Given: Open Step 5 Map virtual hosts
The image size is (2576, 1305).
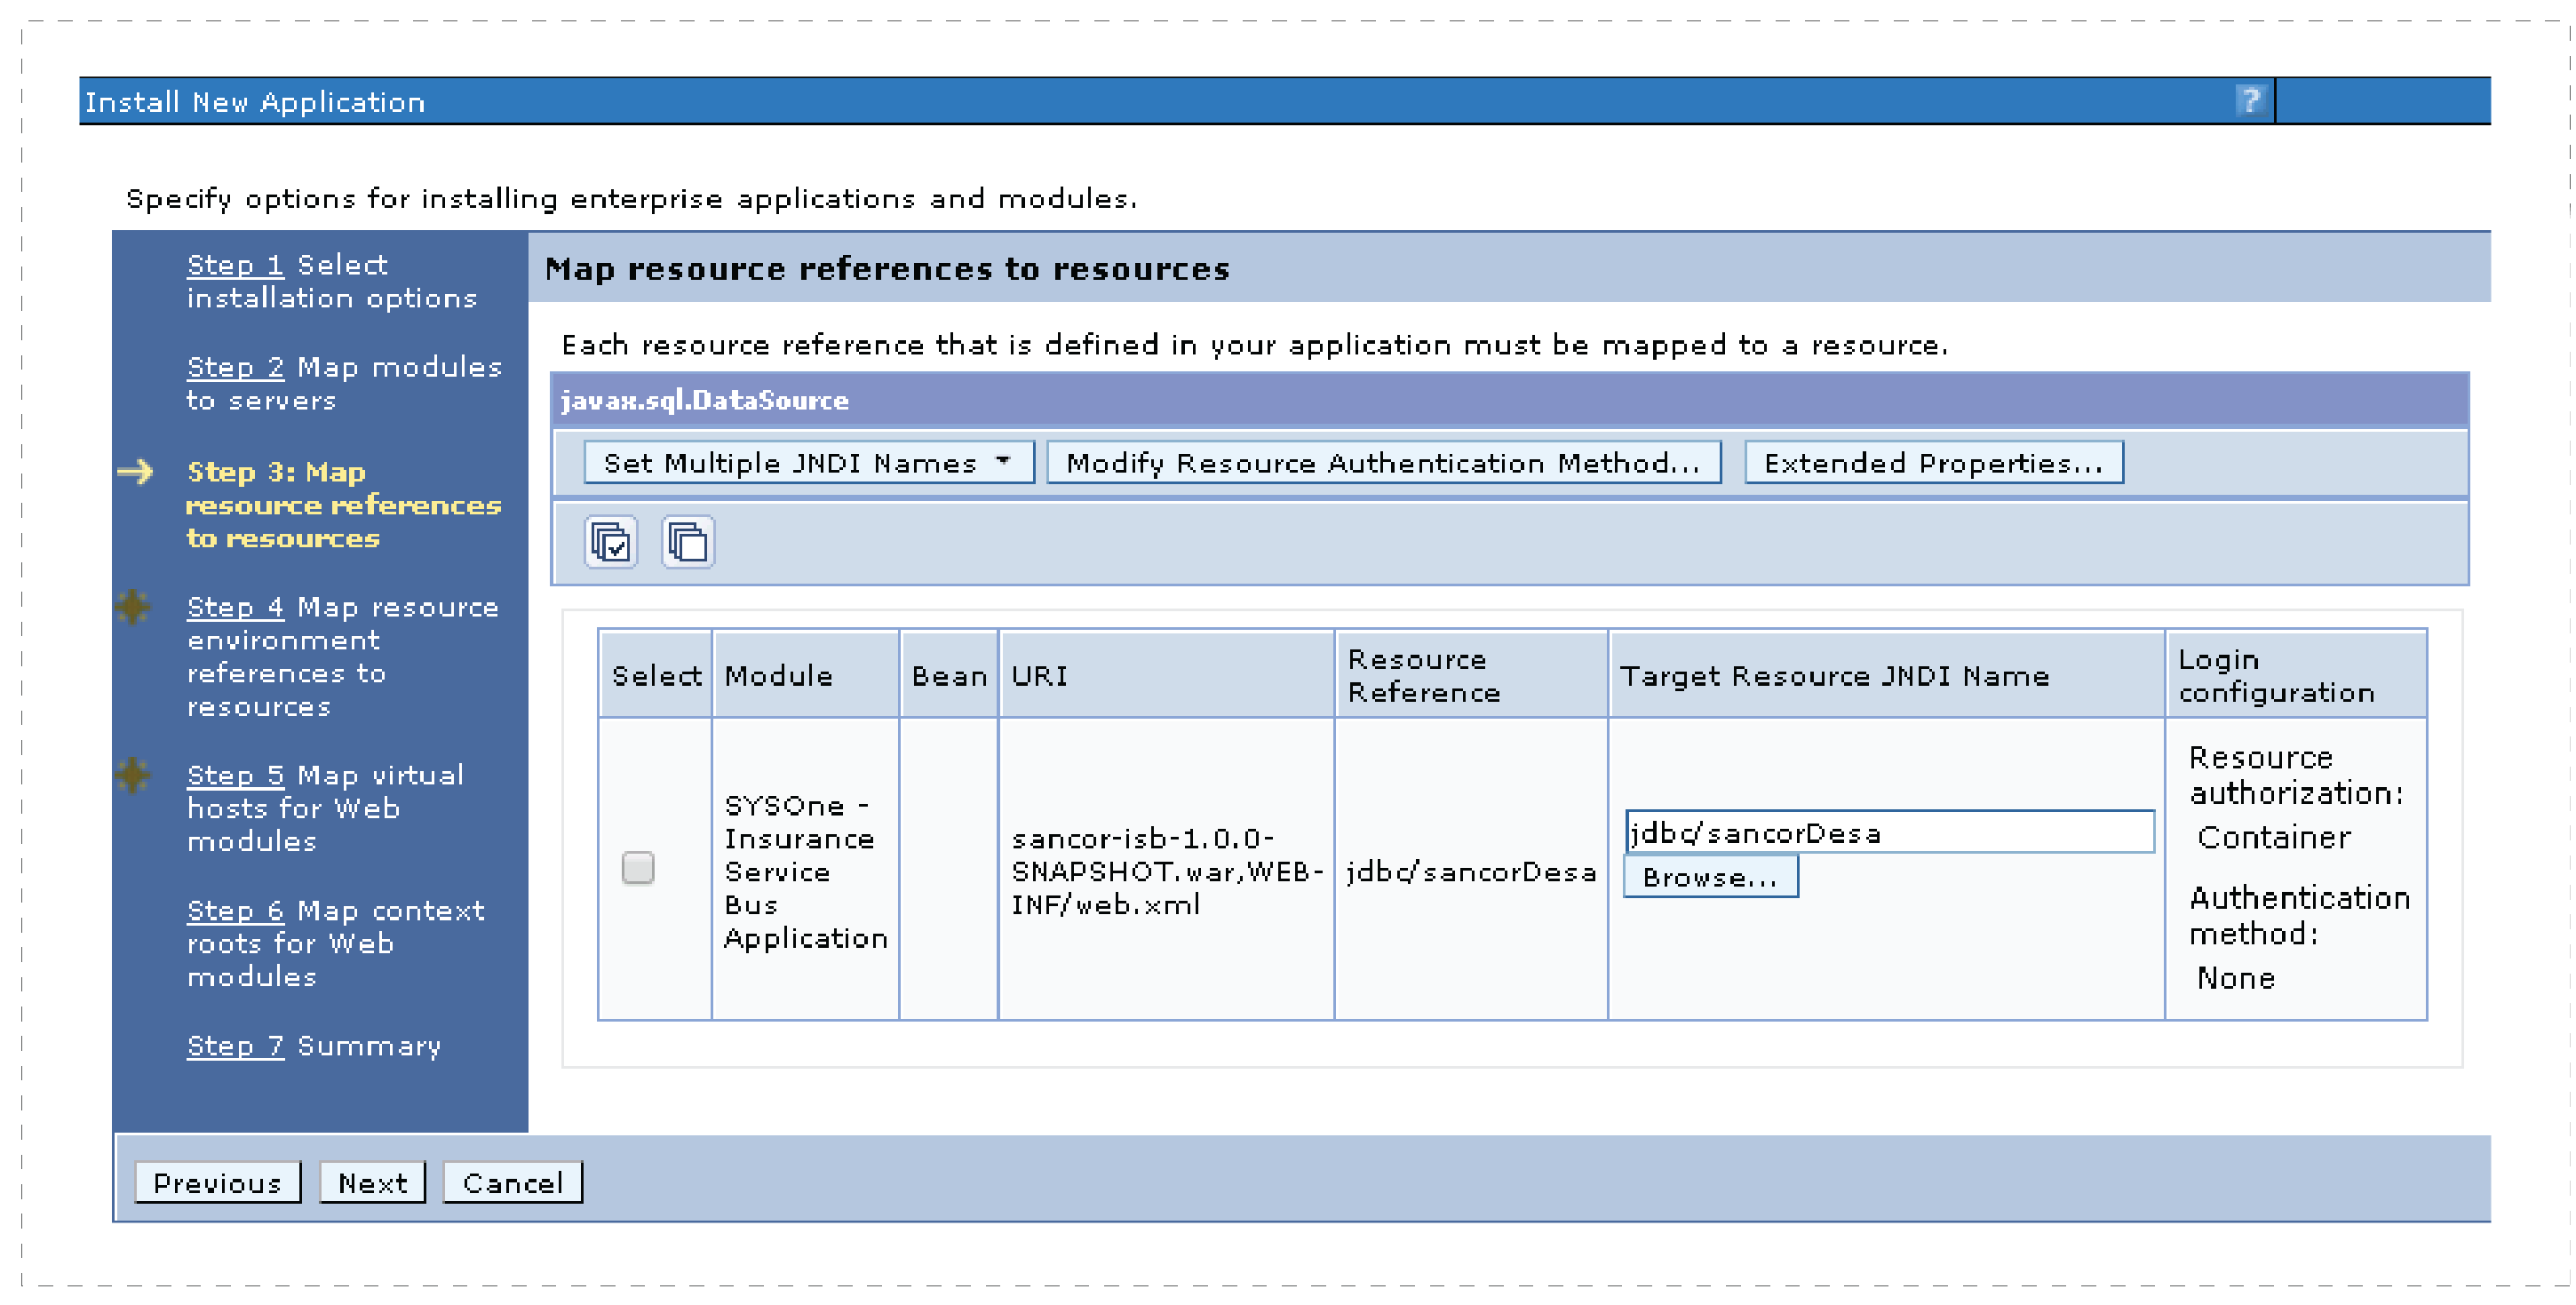Looking at the screenshot, I should [235, 775].
